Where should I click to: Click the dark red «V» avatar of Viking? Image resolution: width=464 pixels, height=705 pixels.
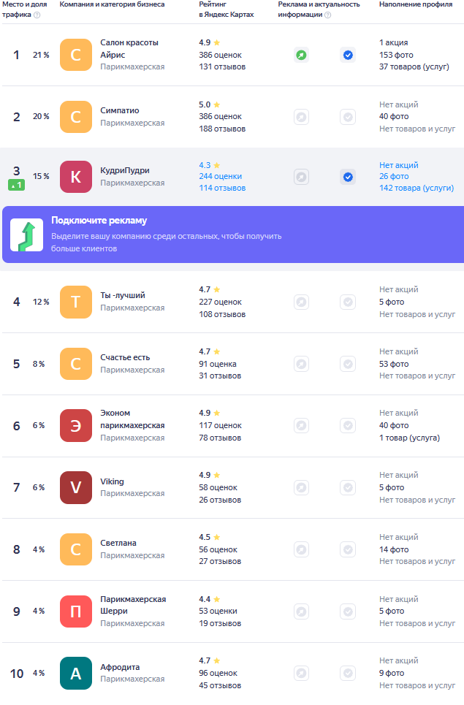click(x=76, y=487)
